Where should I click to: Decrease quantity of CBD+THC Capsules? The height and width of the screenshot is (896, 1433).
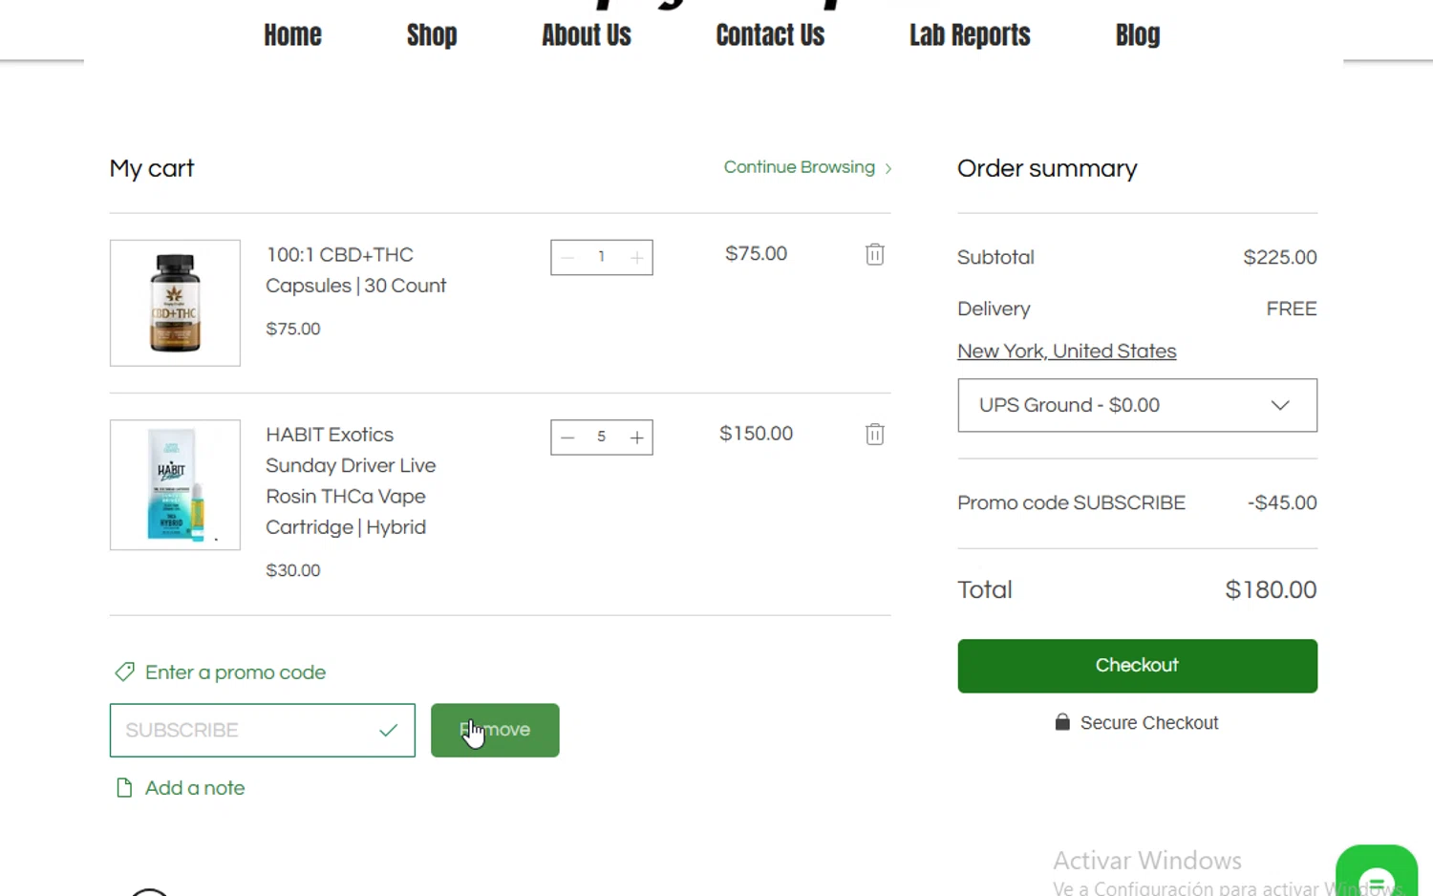coord(567,257)
